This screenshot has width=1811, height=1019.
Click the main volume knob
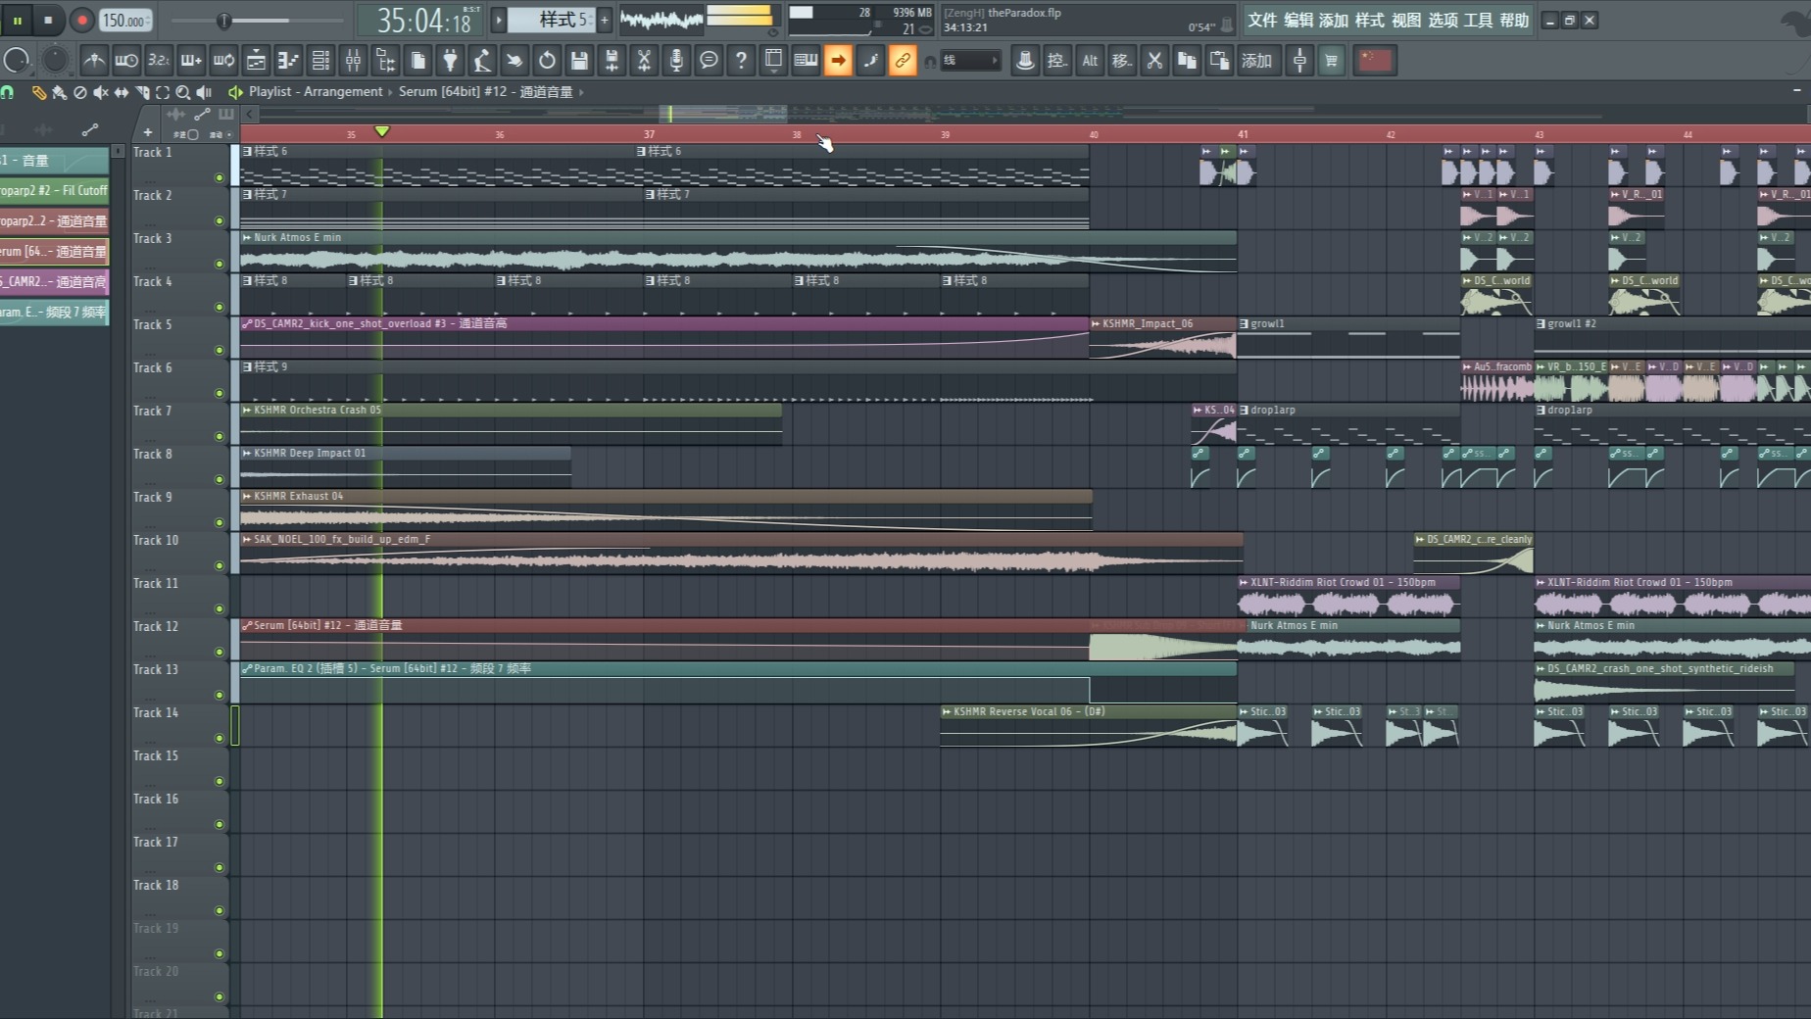(17, 61)
